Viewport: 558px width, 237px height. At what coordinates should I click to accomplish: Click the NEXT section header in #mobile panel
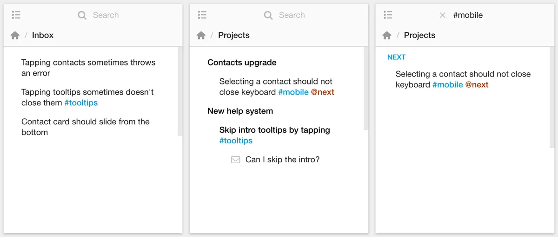[396, 57]
